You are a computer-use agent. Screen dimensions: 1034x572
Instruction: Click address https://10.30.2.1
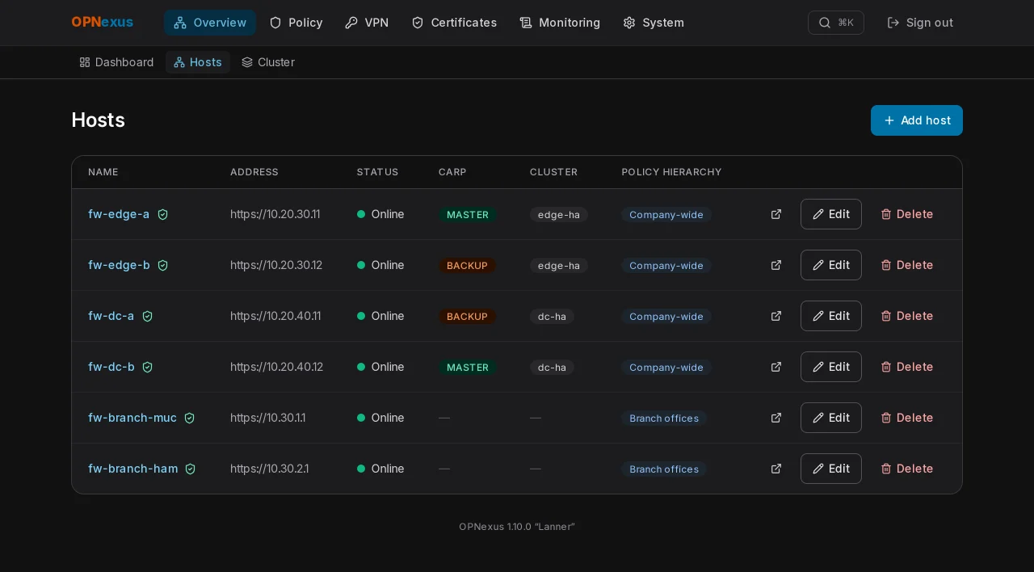pyautogui.click(x=270, y=469)
